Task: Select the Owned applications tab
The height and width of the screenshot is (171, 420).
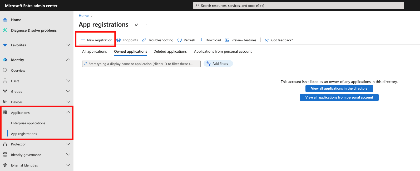Action: pyautogui.click(x=131, y=51)
